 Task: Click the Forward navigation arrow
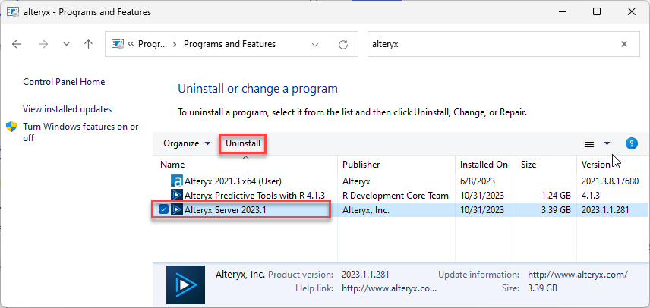(43, 44)
